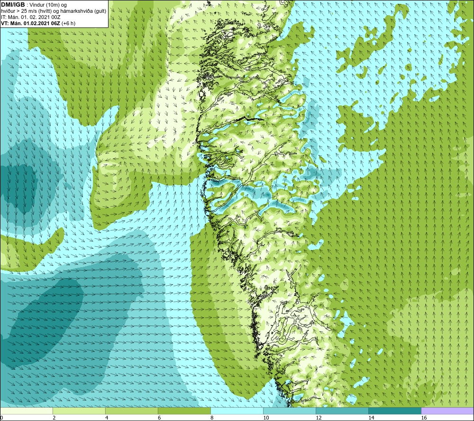Click the 0–2 m/s pale yellow legend swatch
The image size is (474, 421).
pyautogui.click(x=27, y=411)
